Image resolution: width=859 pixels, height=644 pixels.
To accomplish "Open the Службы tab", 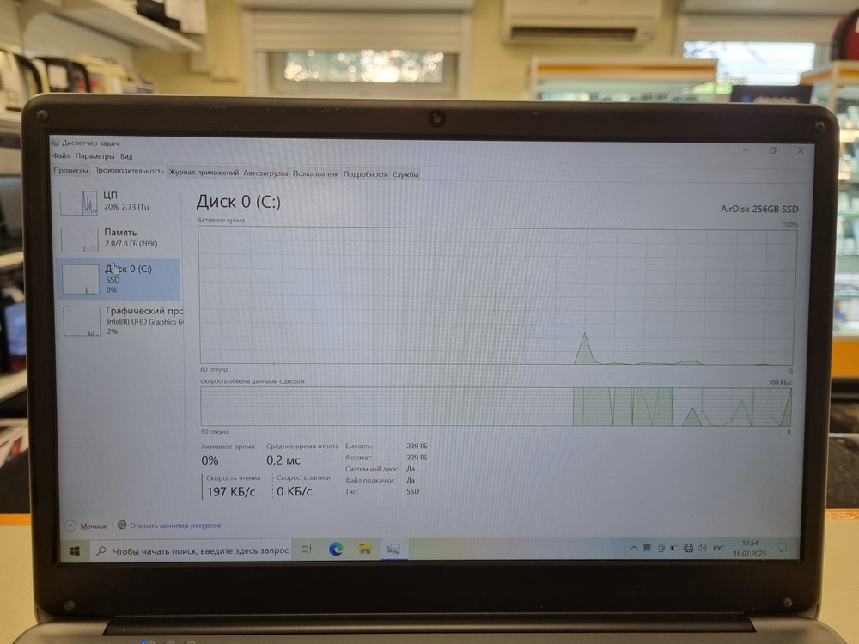I will pos(405,174).
